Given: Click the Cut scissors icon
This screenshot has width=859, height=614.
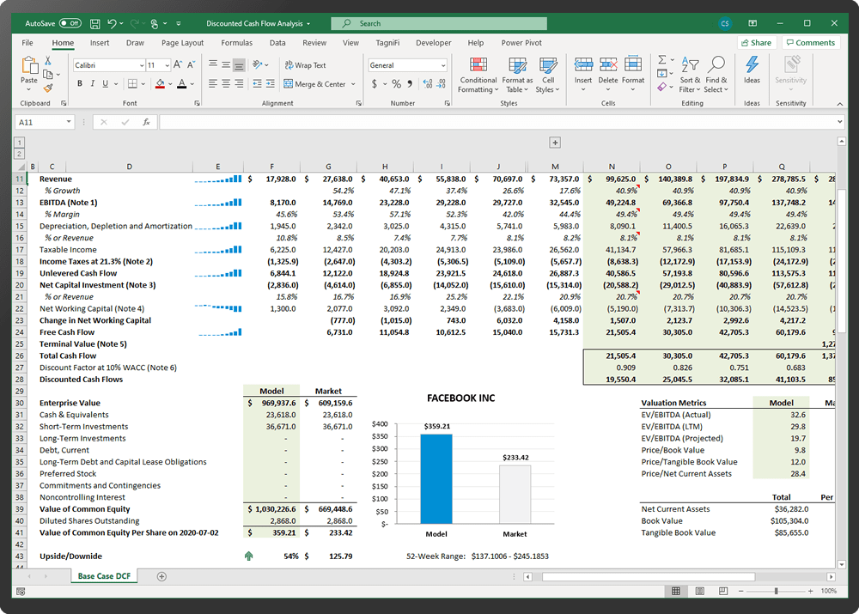Looking at the screenshot, I should pyautogui.click(x=48, y=61).
